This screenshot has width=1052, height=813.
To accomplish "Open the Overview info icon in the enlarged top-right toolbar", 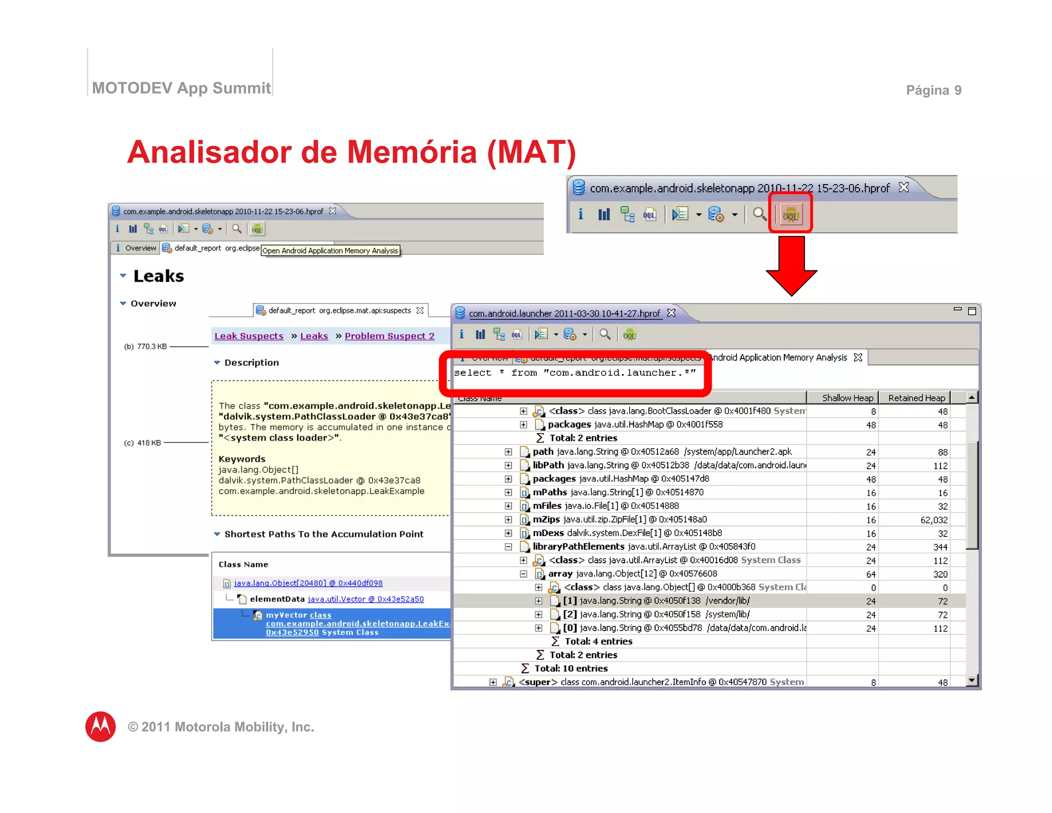I will click(580, 214).
